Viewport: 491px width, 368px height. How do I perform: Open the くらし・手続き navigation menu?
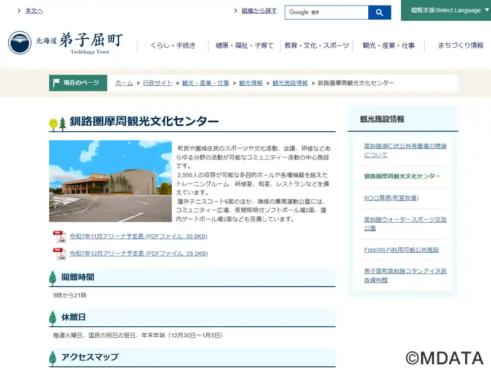pyautogui.click(x=172, y=45)
